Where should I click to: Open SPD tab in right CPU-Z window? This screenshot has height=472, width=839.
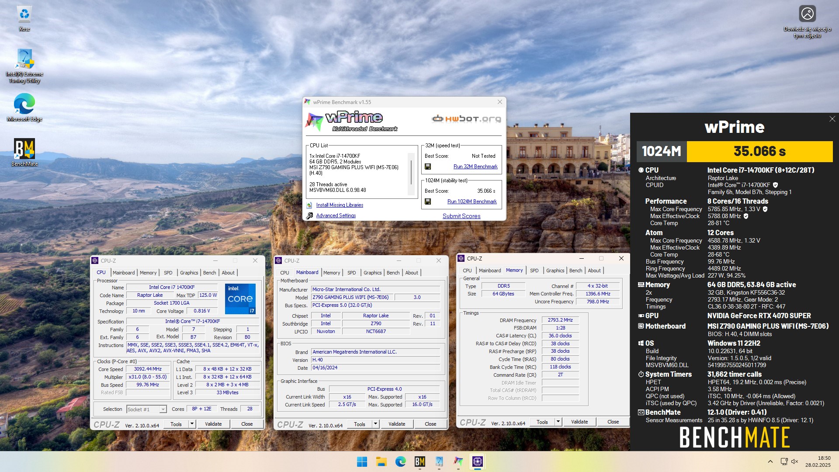pos(534,271)
